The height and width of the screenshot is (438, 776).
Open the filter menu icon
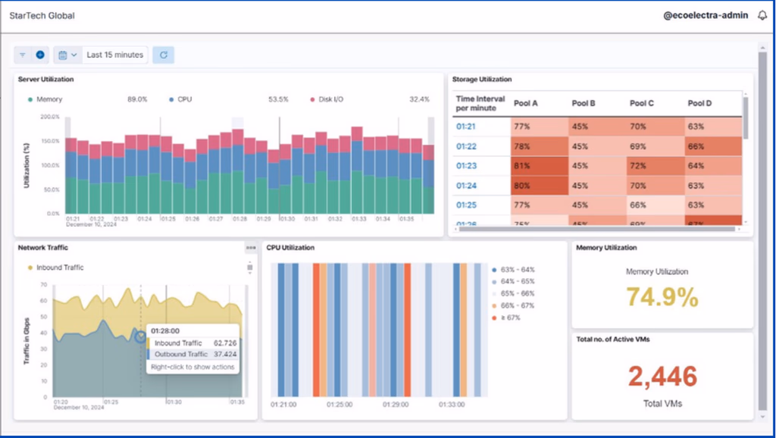point(22,55)
